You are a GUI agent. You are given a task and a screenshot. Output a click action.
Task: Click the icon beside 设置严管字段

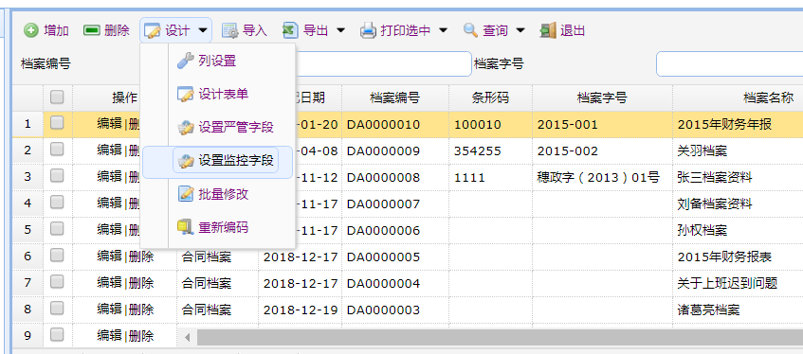click(185, 128)
